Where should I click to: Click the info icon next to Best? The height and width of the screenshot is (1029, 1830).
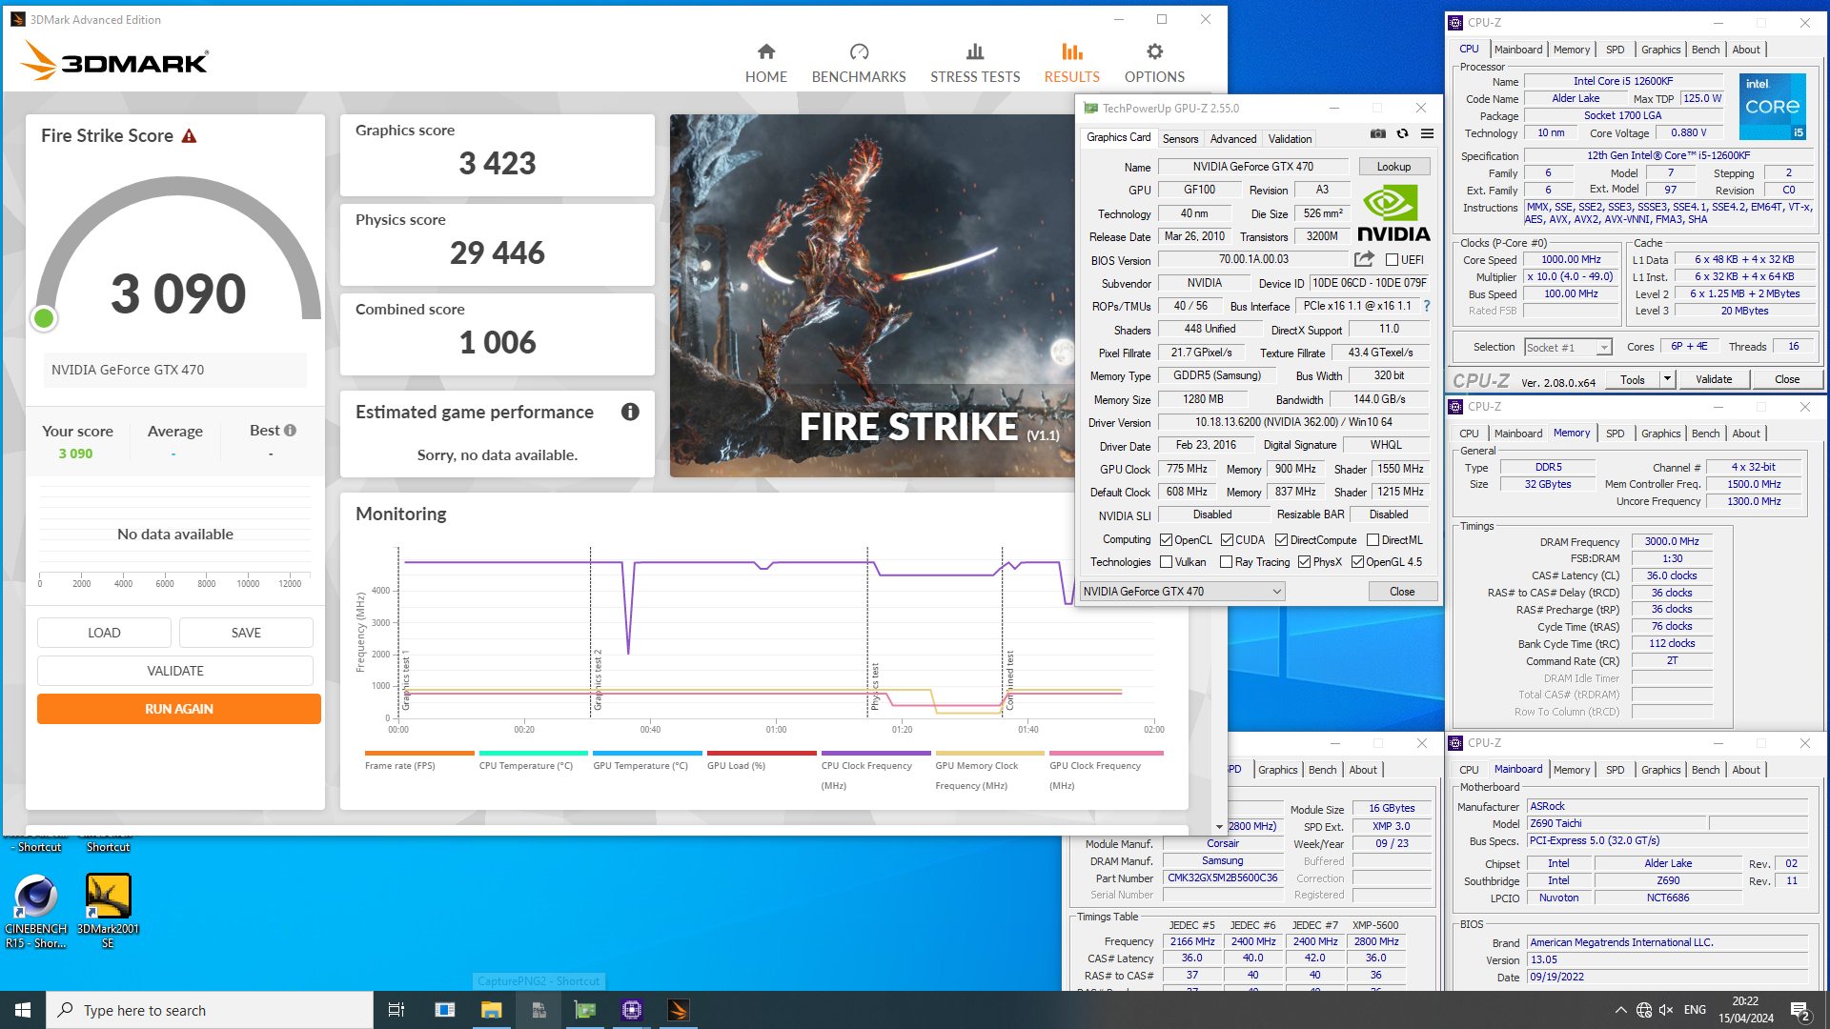point(290,431)
